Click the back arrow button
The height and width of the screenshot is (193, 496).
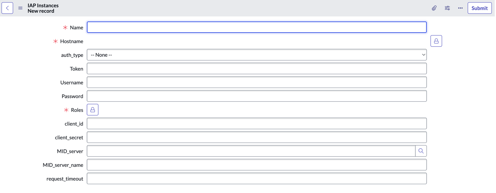[7, 8]
